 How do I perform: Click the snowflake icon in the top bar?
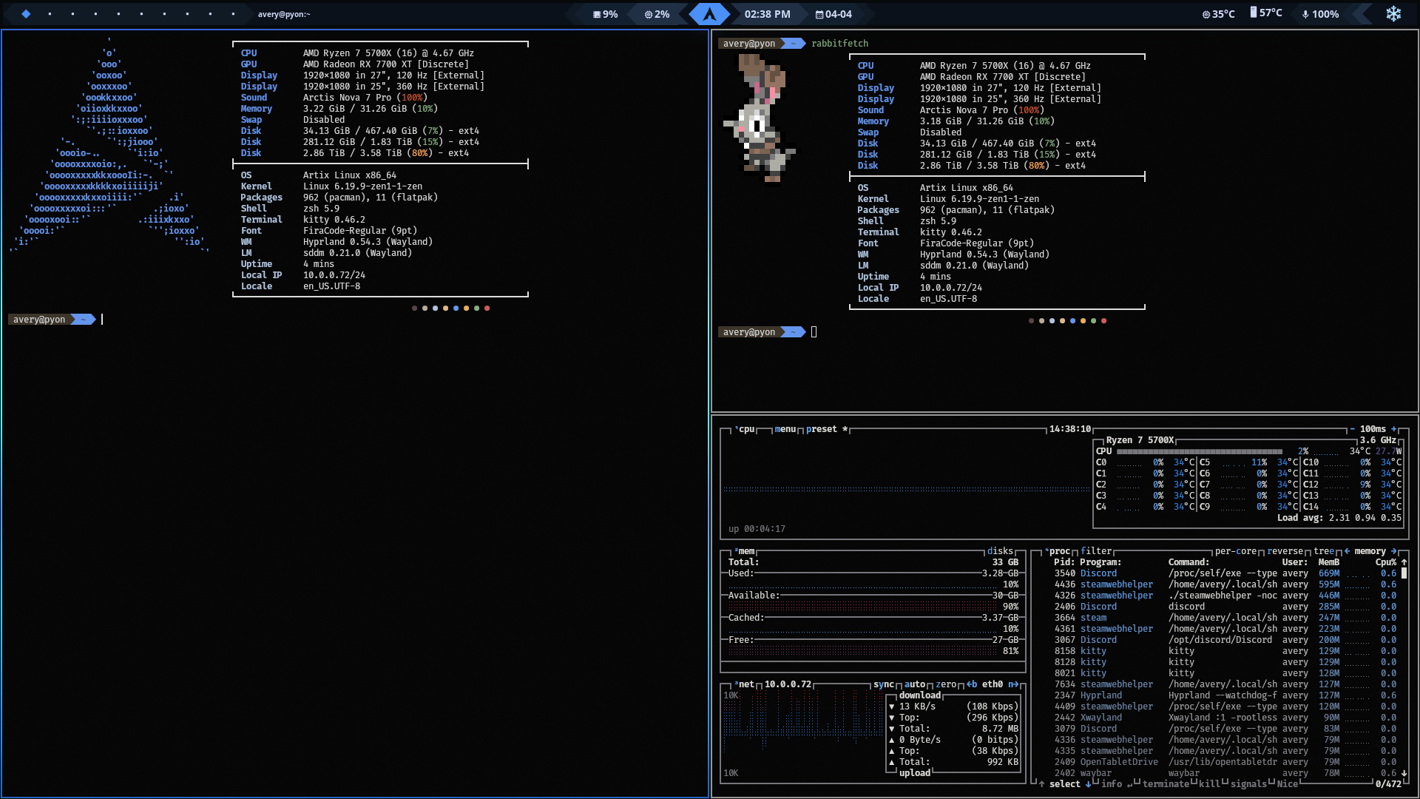point(1393,14)
